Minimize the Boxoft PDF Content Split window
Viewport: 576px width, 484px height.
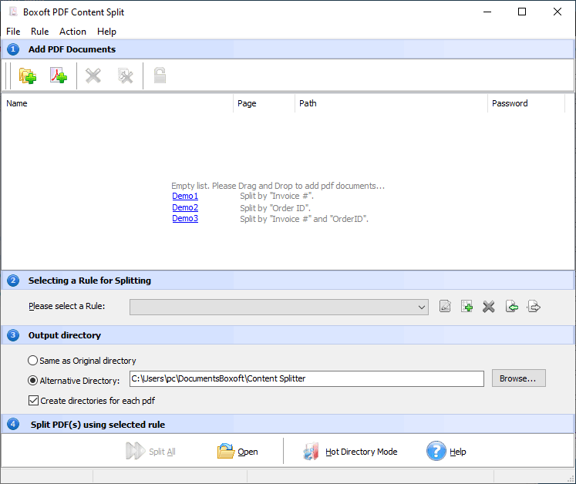[487, 12]
